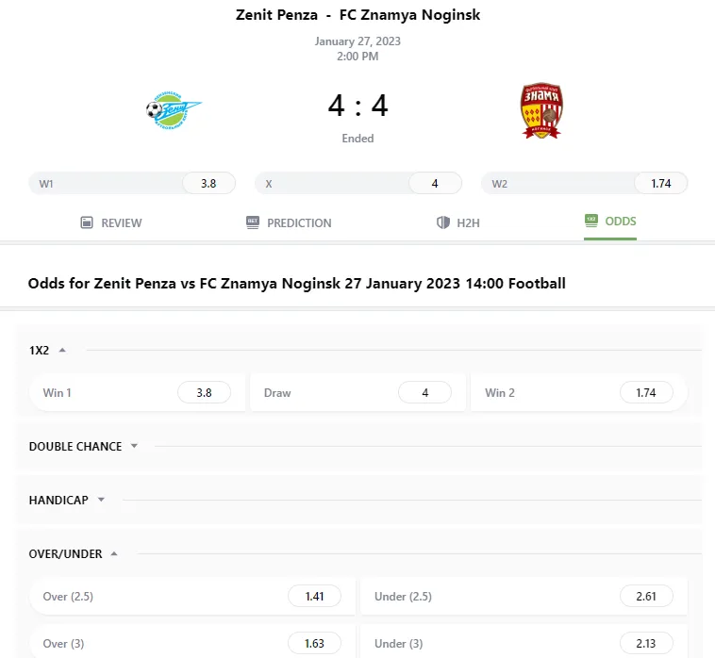Switch to the Prediction tab

pyautogui.click(x=289, y=222)
